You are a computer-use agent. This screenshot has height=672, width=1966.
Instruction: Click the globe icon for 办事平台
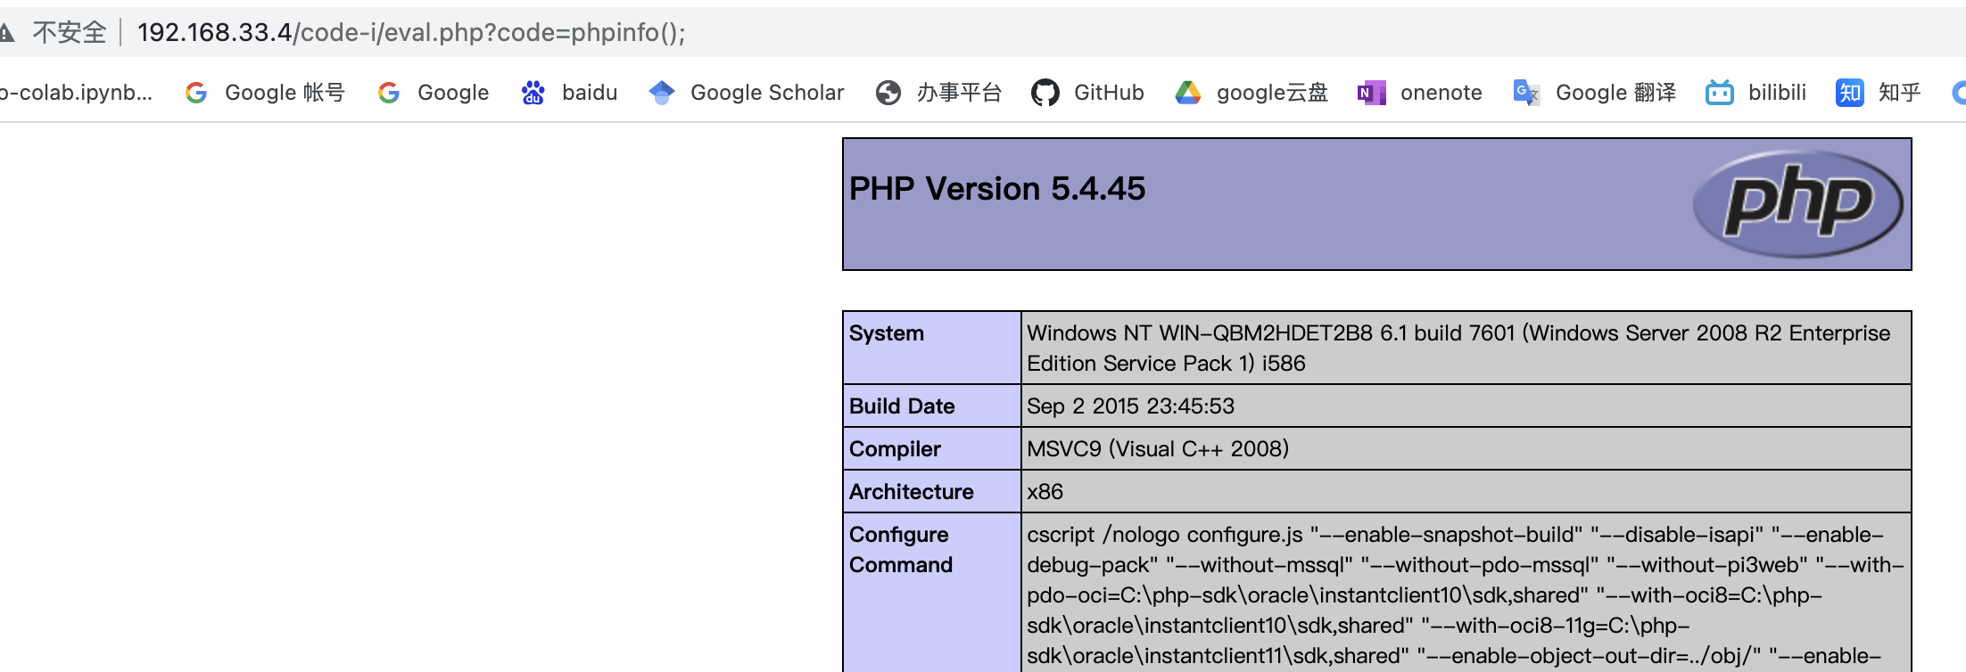click(888, 93)
